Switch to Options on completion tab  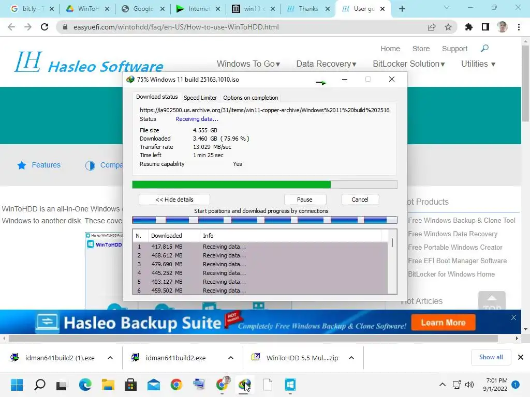(251, 98)
